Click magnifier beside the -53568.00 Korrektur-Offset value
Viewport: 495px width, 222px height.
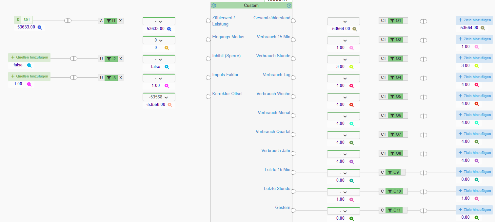(169, 105)
